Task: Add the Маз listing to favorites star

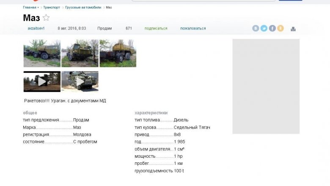Action: [x=46, y=18]
